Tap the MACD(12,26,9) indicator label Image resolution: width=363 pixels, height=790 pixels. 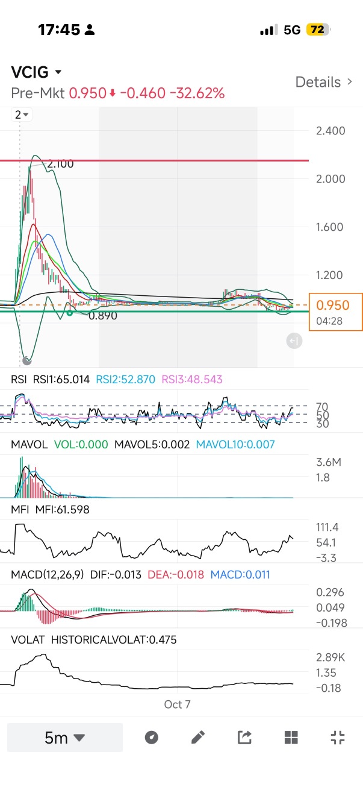tap(48, 575)
